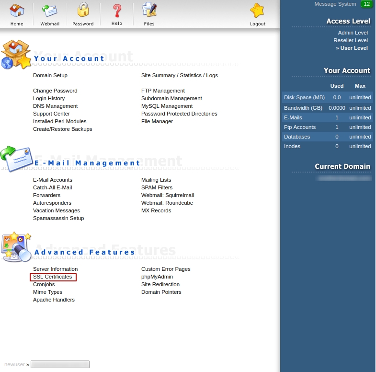Open the File Manager link
This screenshot has height=372, width=376.
pyautogui.click(x=157, y=121)
